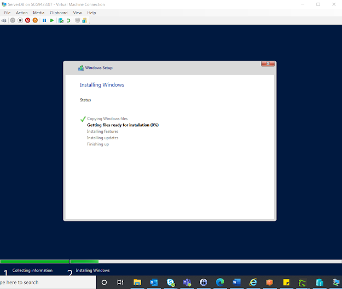Open the orange brick app in the taskbar
The image size is (342, 289).
pyautogui.click(x=270, y=282)
